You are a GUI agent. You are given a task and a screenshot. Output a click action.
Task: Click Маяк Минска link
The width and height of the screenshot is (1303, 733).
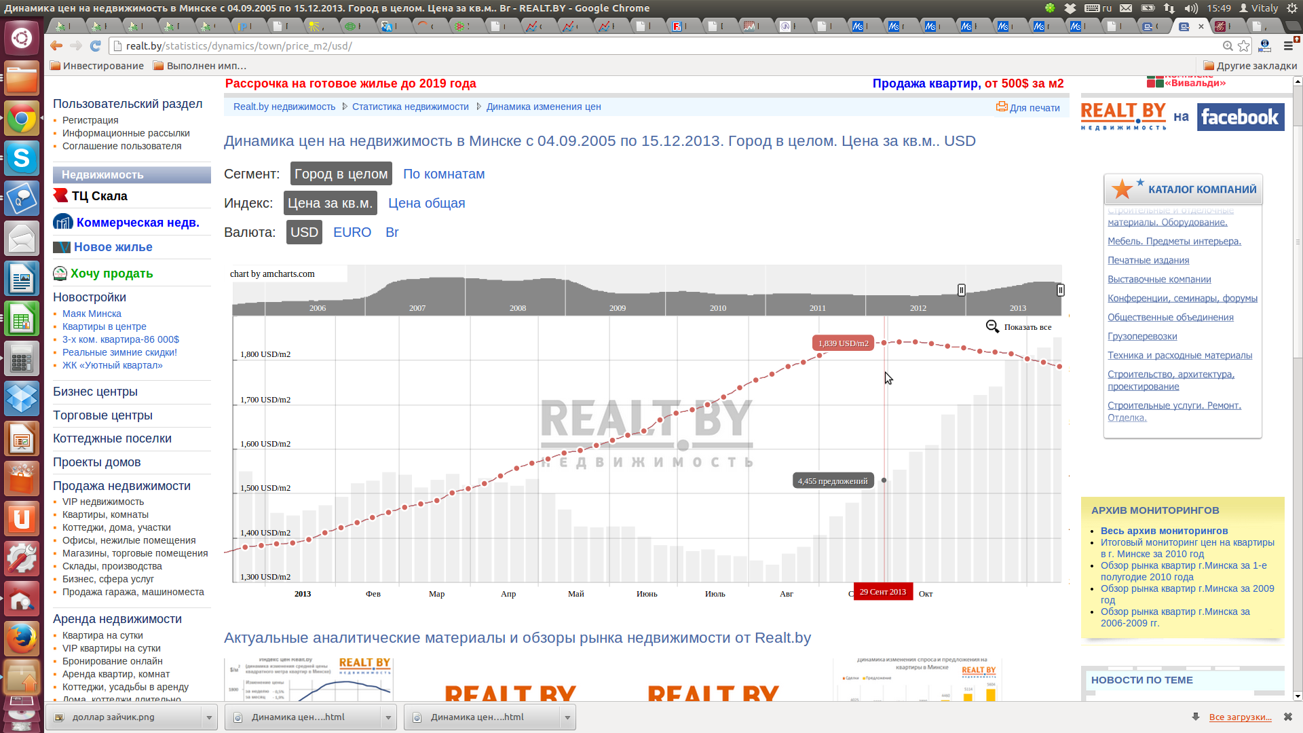pyautogui.click(x=92, y=314)
